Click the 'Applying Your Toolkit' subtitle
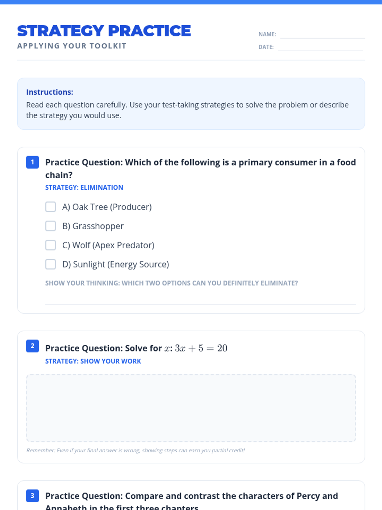 point(72,46)
